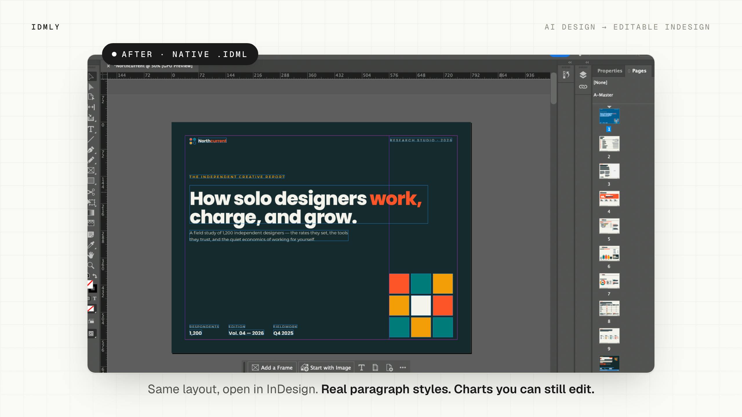This screenshot has height=417, width=742.
Task: Add text via taskbar T icon
Action: click(361, 367)
